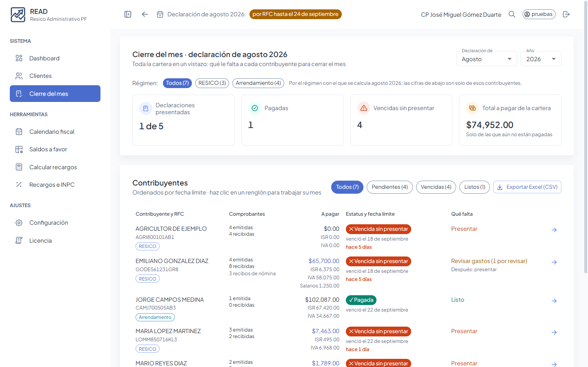Click the READ app logo icon

point(18,15)
